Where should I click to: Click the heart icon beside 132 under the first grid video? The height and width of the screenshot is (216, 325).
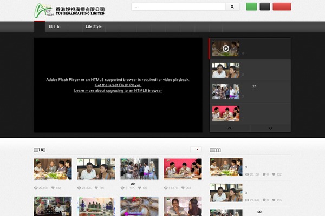click(53, 188)
